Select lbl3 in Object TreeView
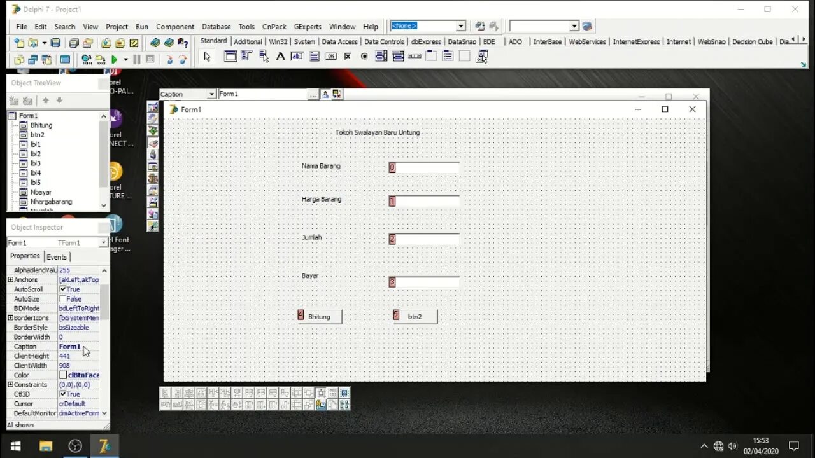Image resolution: width=815 pixels, height=458 pixels. pyautogui.click(x=36, y=163)
